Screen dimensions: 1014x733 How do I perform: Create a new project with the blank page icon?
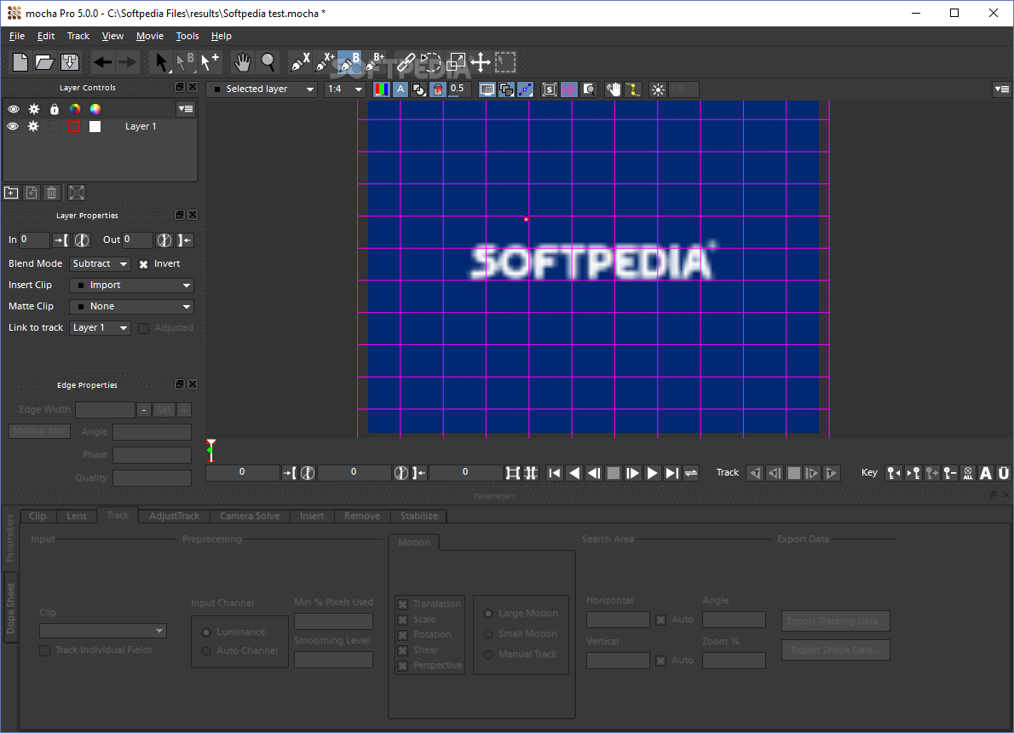[20, 62]
